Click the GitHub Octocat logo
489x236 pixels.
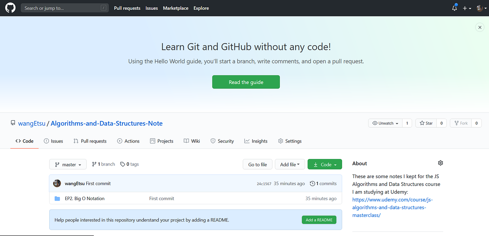click(x=10, y=8)
